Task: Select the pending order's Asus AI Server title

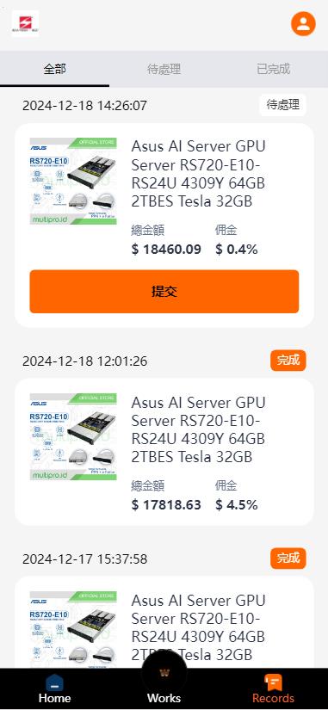Action: click(x=198, y=174)
